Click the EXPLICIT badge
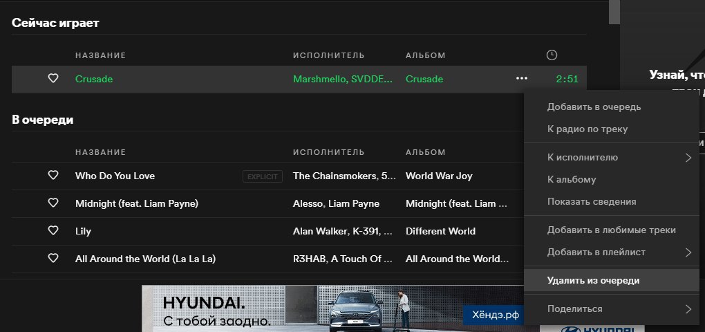This screenshot has height=332, width=705. point(263,176)
